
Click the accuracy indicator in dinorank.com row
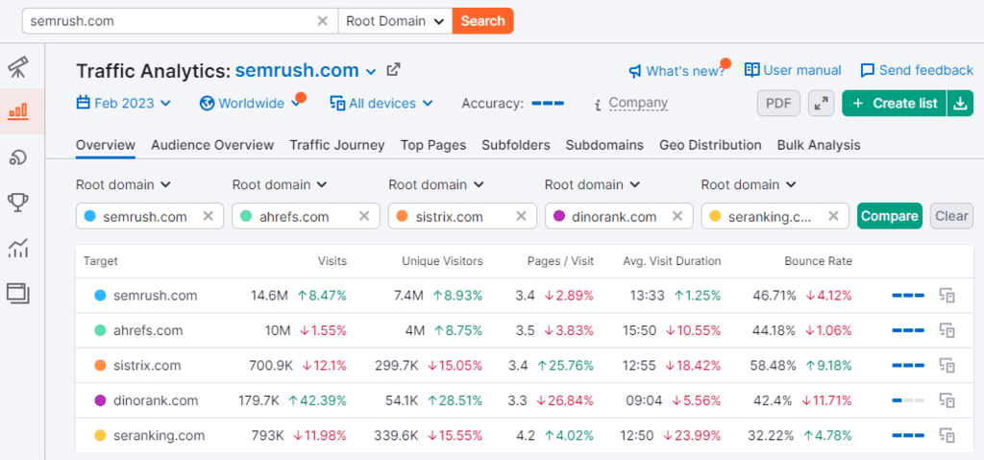tap(908, 400)
